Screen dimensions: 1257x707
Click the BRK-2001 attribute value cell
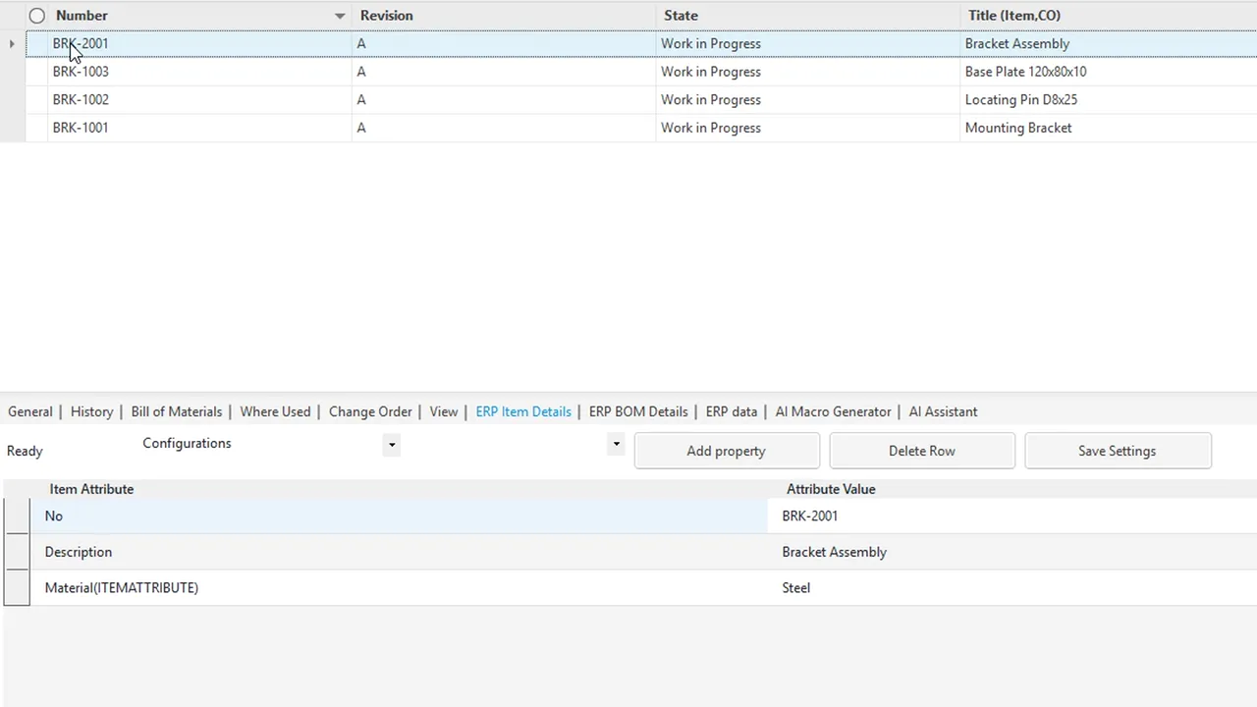click(x=1012, y=516)
